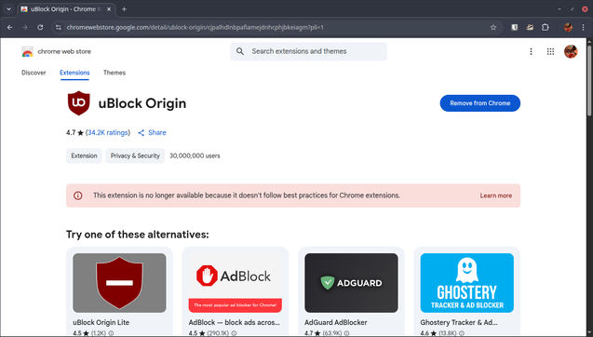Reload the page with the refresh icon

pyautogui.click(x=40, y=27)
